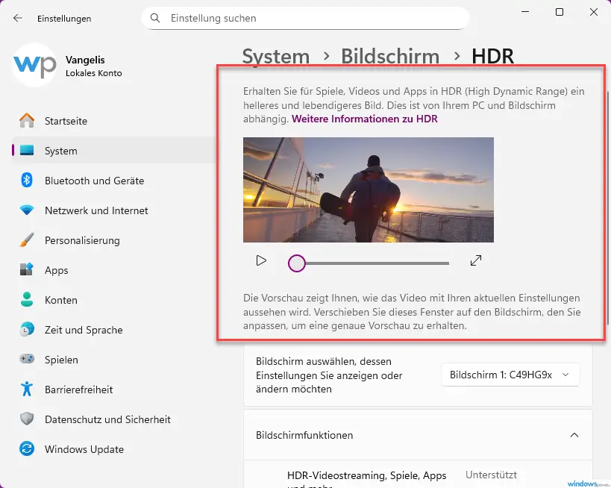Click the video seek slider handle
Image resolution: width=611 pixels, height=488 pixels.
tap(297, 263)
